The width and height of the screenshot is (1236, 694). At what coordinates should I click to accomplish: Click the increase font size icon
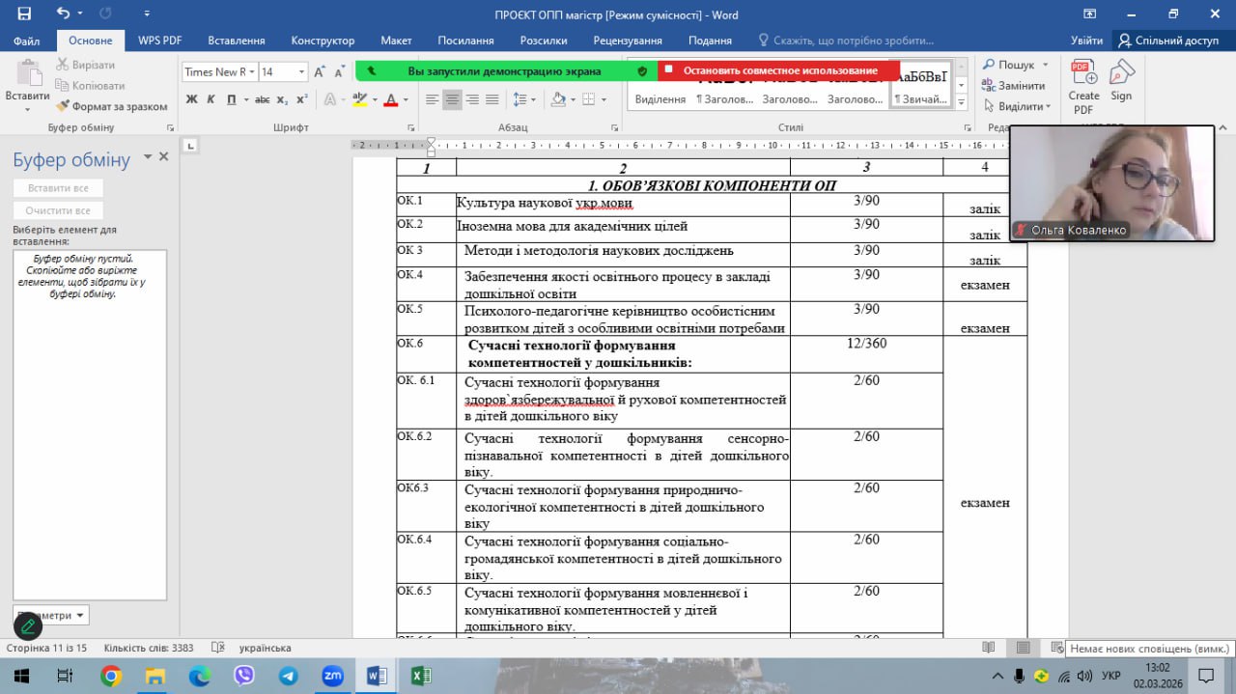[322, 72]
